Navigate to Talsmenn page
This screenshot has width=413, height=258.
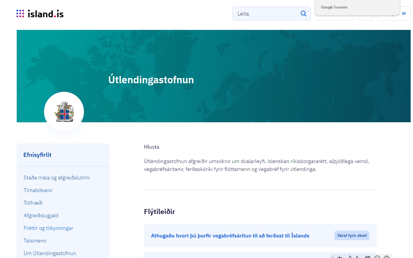pos(35,241)
